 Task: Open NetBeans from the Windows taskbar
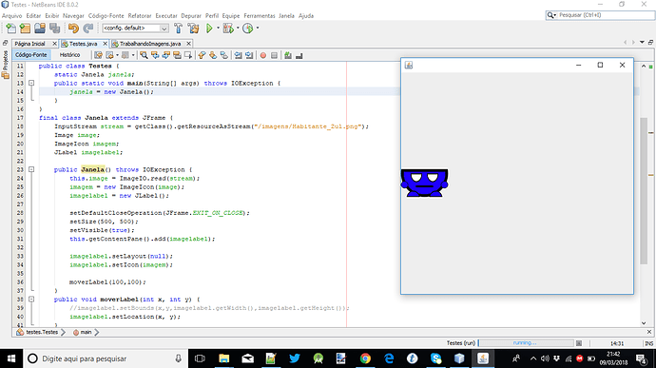pos(483,358)
